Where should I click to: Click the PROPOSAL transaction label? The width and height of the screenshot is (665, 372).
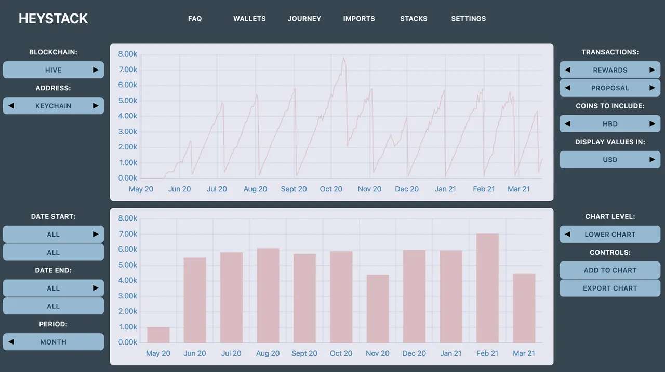point(610,88)
